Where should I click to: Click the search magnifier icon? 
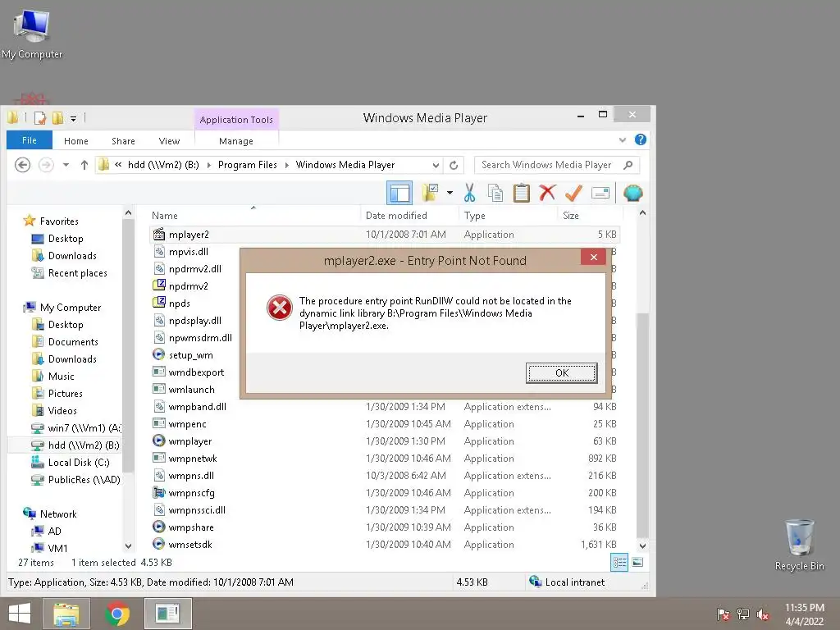[628, 165]
